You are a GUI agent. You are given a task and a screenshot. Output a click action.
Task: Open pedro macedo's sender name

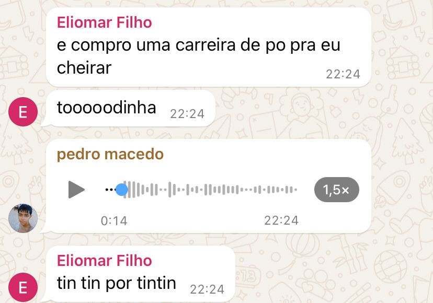click(110, 154)
